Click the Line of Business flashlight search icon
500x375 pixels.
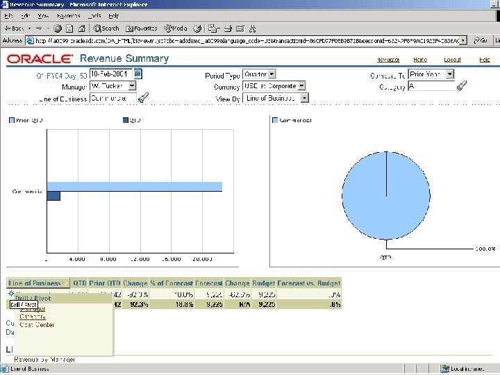143,97
